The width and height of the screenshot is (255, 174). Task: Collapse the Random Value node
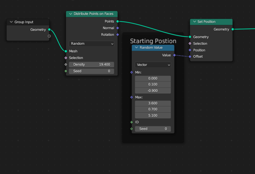[136, 47]
